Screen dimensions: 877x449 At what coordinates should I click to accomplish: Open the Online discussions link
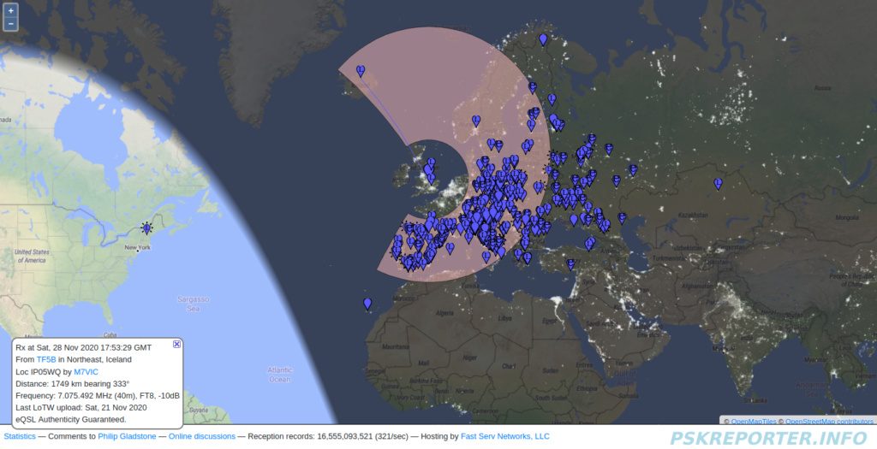click(202, 436)
